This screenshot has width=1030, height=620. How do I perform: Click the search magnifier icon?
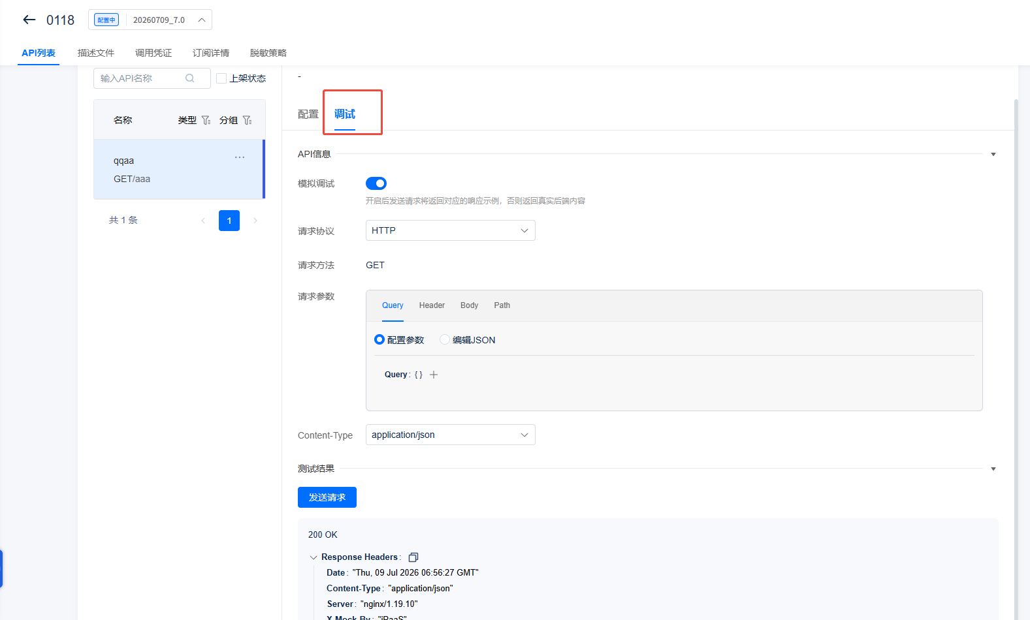pos(190,78)
